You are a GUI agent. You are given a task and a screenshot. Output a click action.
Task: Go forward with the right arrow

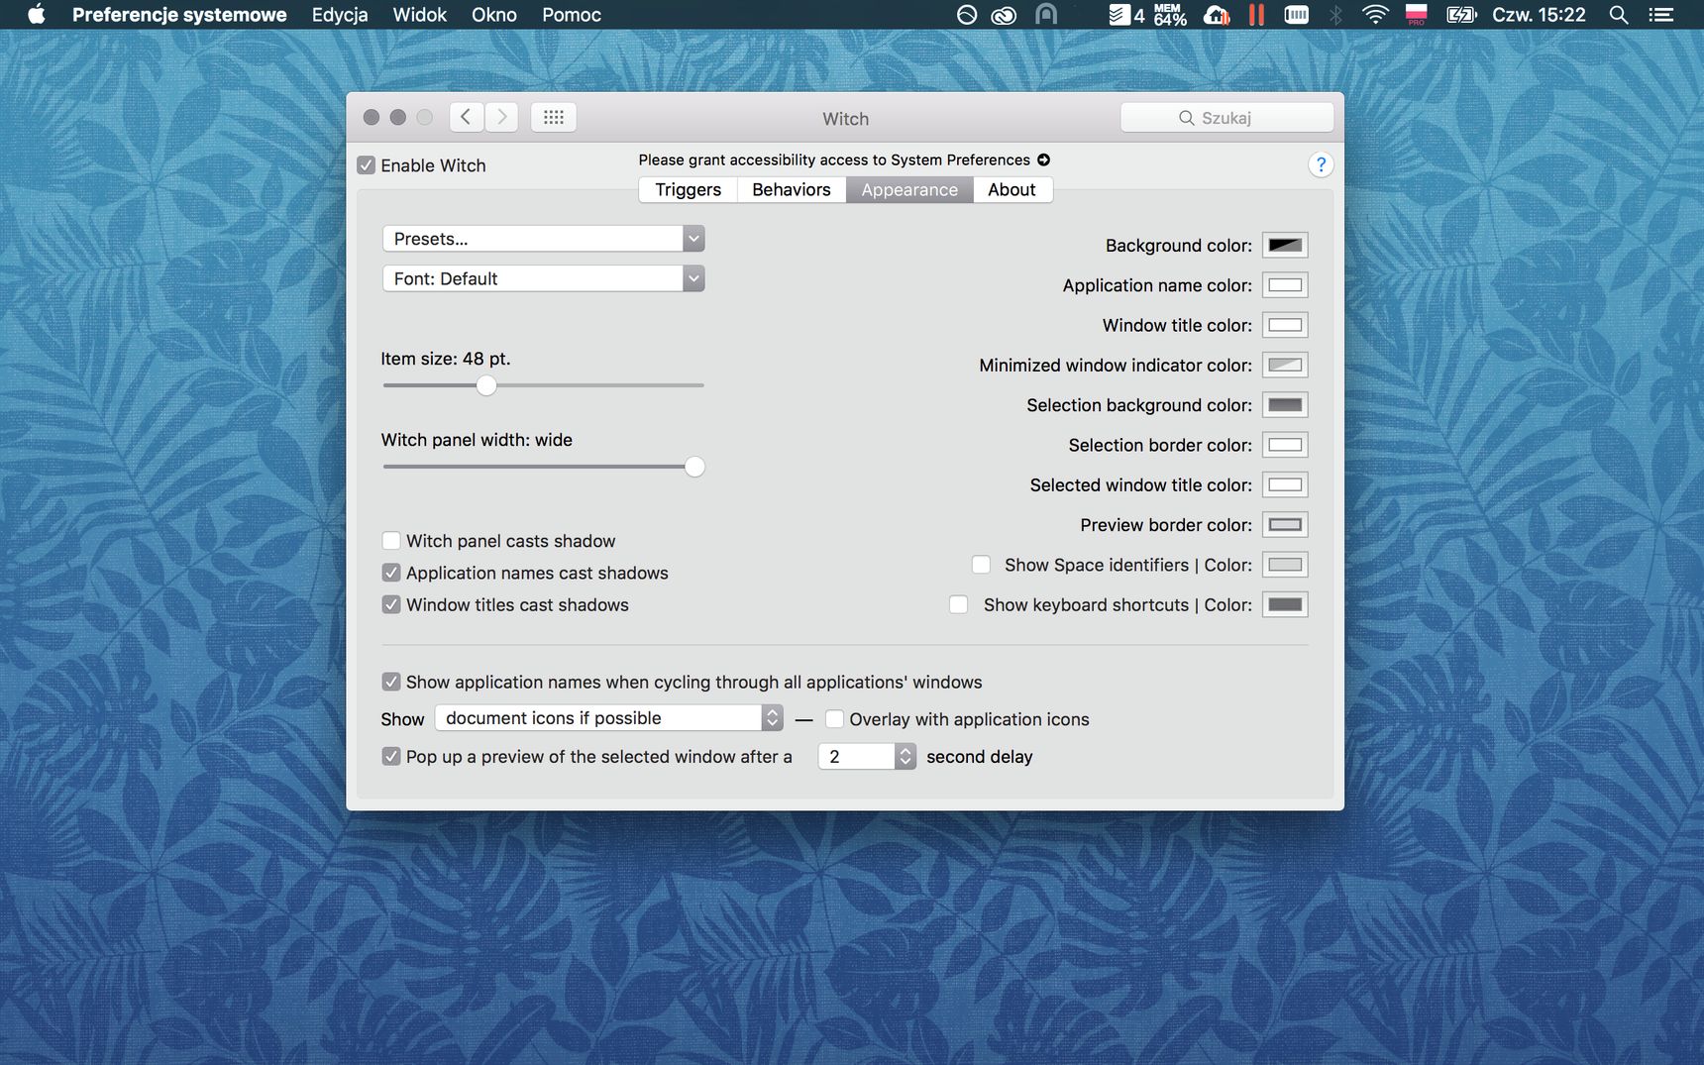pos(501,117)
